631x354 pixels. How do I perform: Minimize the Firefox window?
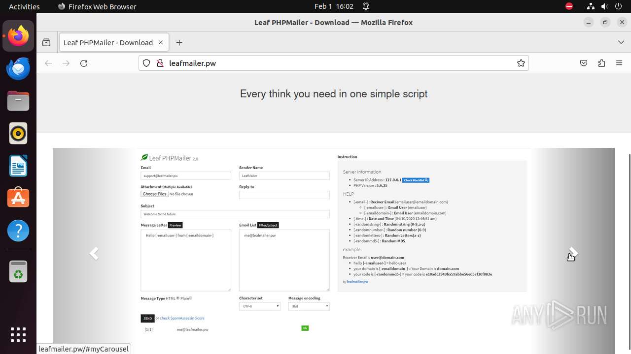(588, 22)
